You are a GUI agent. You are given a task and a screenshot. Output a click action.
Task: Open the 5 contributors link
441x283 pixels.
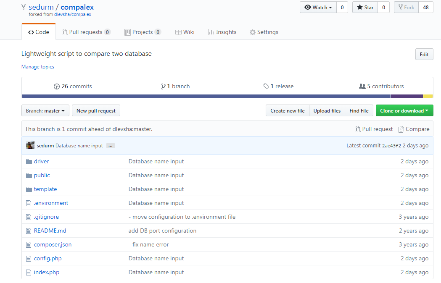click(381, 86)
